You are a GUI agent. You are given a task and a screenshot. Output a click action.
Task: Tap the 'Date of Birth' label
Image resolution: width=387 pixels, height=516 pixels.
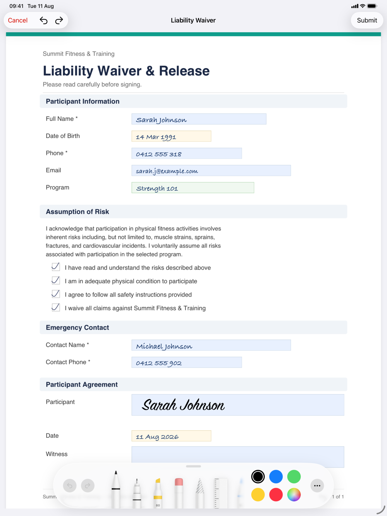(63, 136)
